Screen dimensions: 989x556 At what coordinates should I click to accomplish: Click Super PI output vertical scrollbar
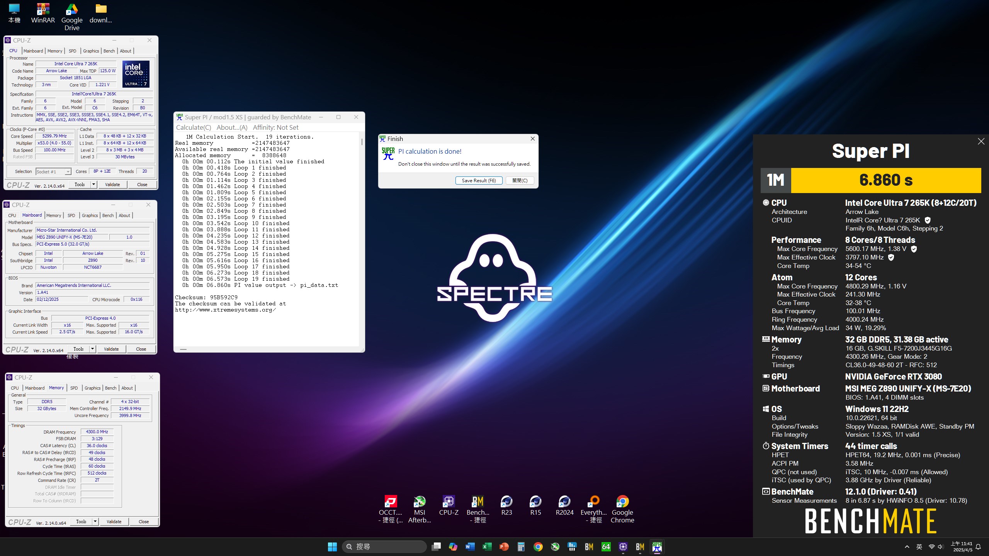[x=362, y=239]
